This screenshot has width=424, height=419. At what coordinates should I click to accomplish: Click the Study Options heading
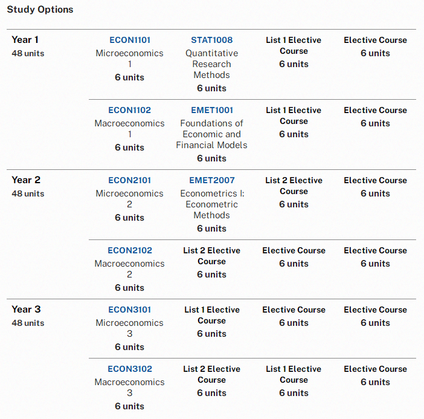coord(40,10)
